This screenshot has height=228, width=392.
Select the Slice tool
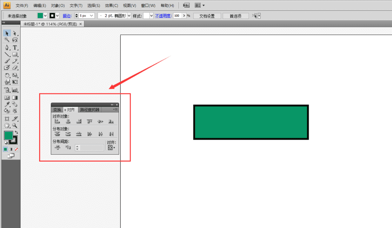pos(15,119)
